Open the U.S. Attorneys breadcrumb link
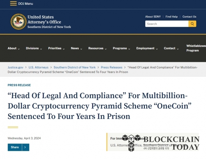This screenshot has height=159, width=206. tap(38, 67)
